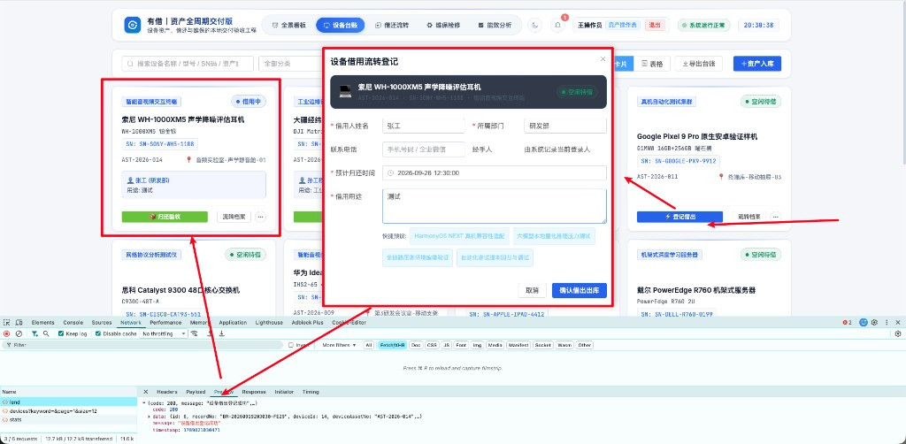Click DevTools inspect element icon
The image size is (906, 444).
[x=7, y=322]
